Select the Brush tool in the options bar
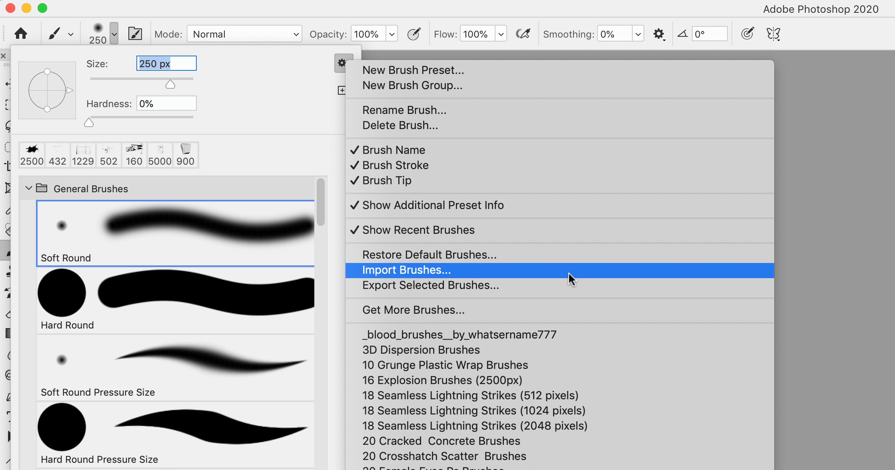The width and height of the screenshot is (895, 470). coord(54,34)
